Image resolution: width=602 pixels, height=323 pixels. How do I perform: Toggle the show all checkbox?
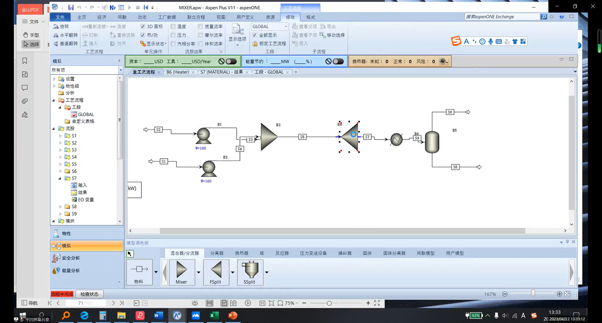[x=255, y=35]
